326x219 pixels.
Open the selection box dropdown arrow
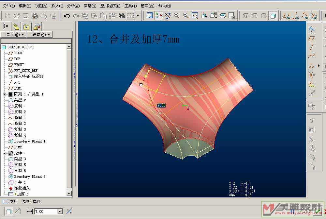click(138, 16)
